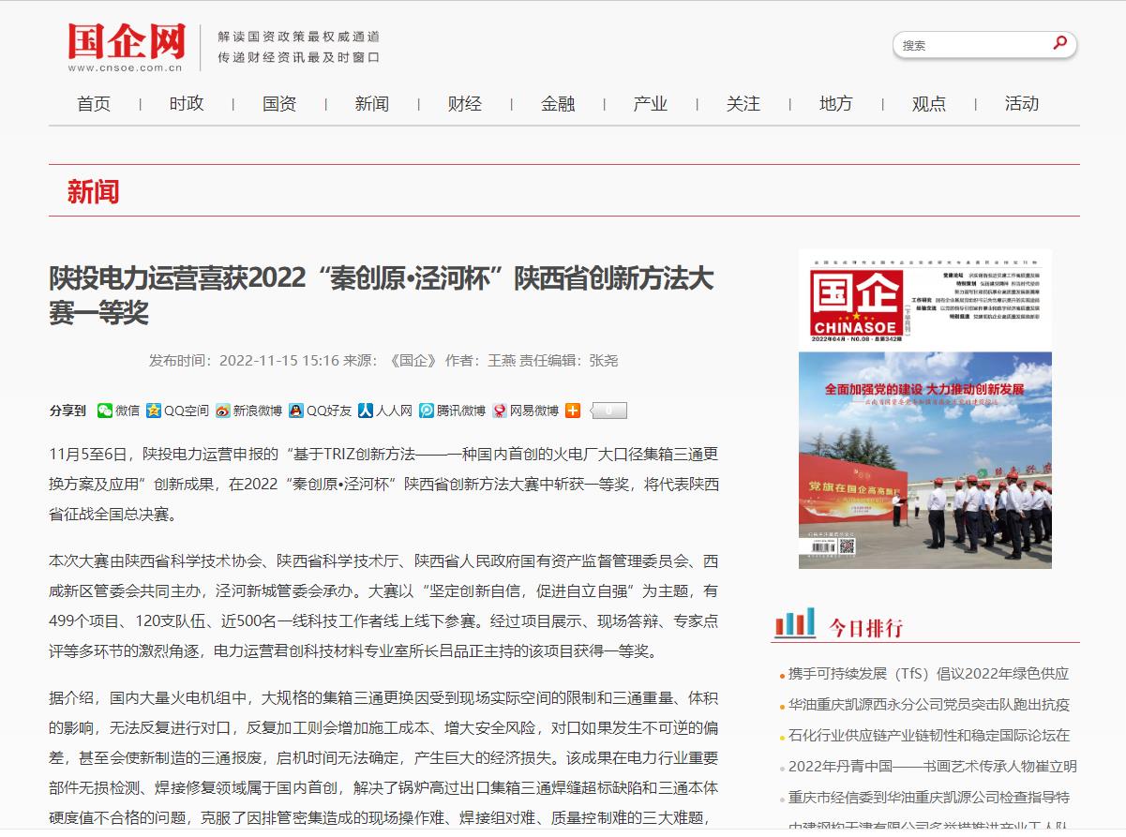Share article to 腾讯微博
The width and height of the screenshot is (1126, 837).
click(x=452, y=411)
